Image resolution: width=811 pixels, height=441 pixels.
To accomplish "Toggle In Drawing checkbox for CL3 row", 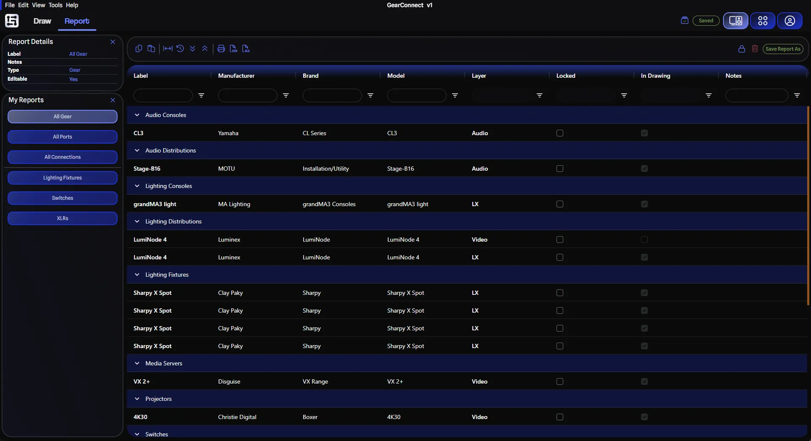I will (644, 133).
